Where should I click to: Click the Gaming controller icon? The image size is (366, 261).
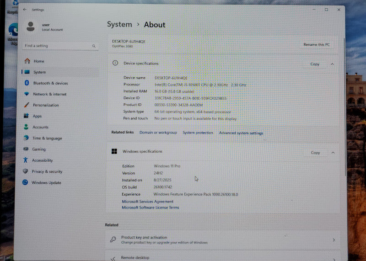[x=26, y=149]
